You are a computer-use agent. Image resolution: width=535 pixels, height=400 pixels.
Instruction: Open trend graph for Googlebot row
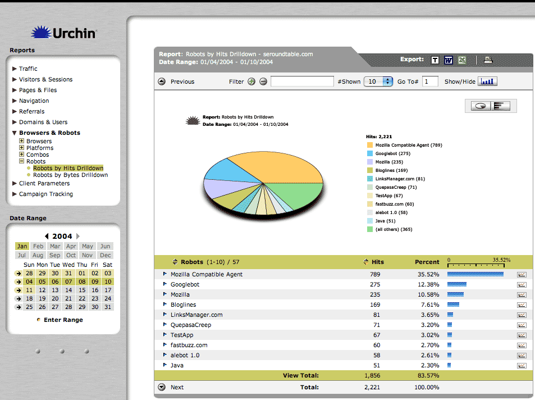[x=522, y=284]
